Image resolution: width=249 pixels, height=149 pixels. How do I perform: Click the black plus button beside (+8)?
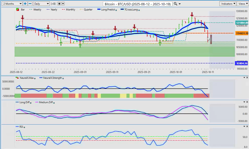pyautogui.click(x=59, y=4)
